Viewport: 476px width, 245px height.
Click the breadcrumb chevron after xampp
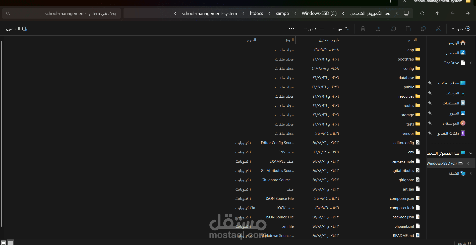coord(269,13)
